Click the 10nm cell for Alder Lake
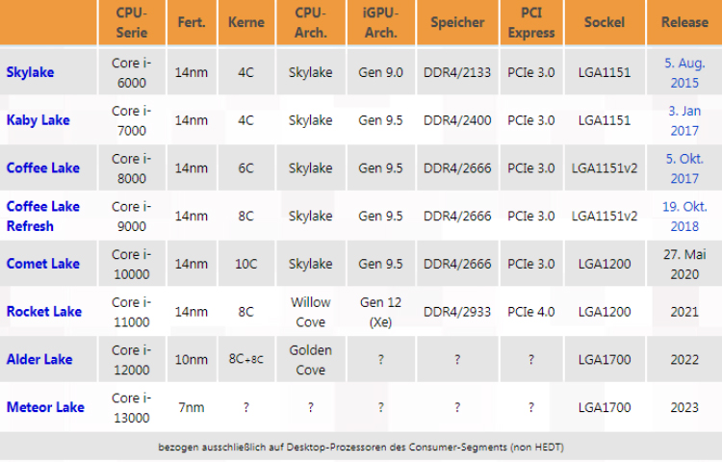The width and height of the screenshot is (722, 462). pos(192,359)
